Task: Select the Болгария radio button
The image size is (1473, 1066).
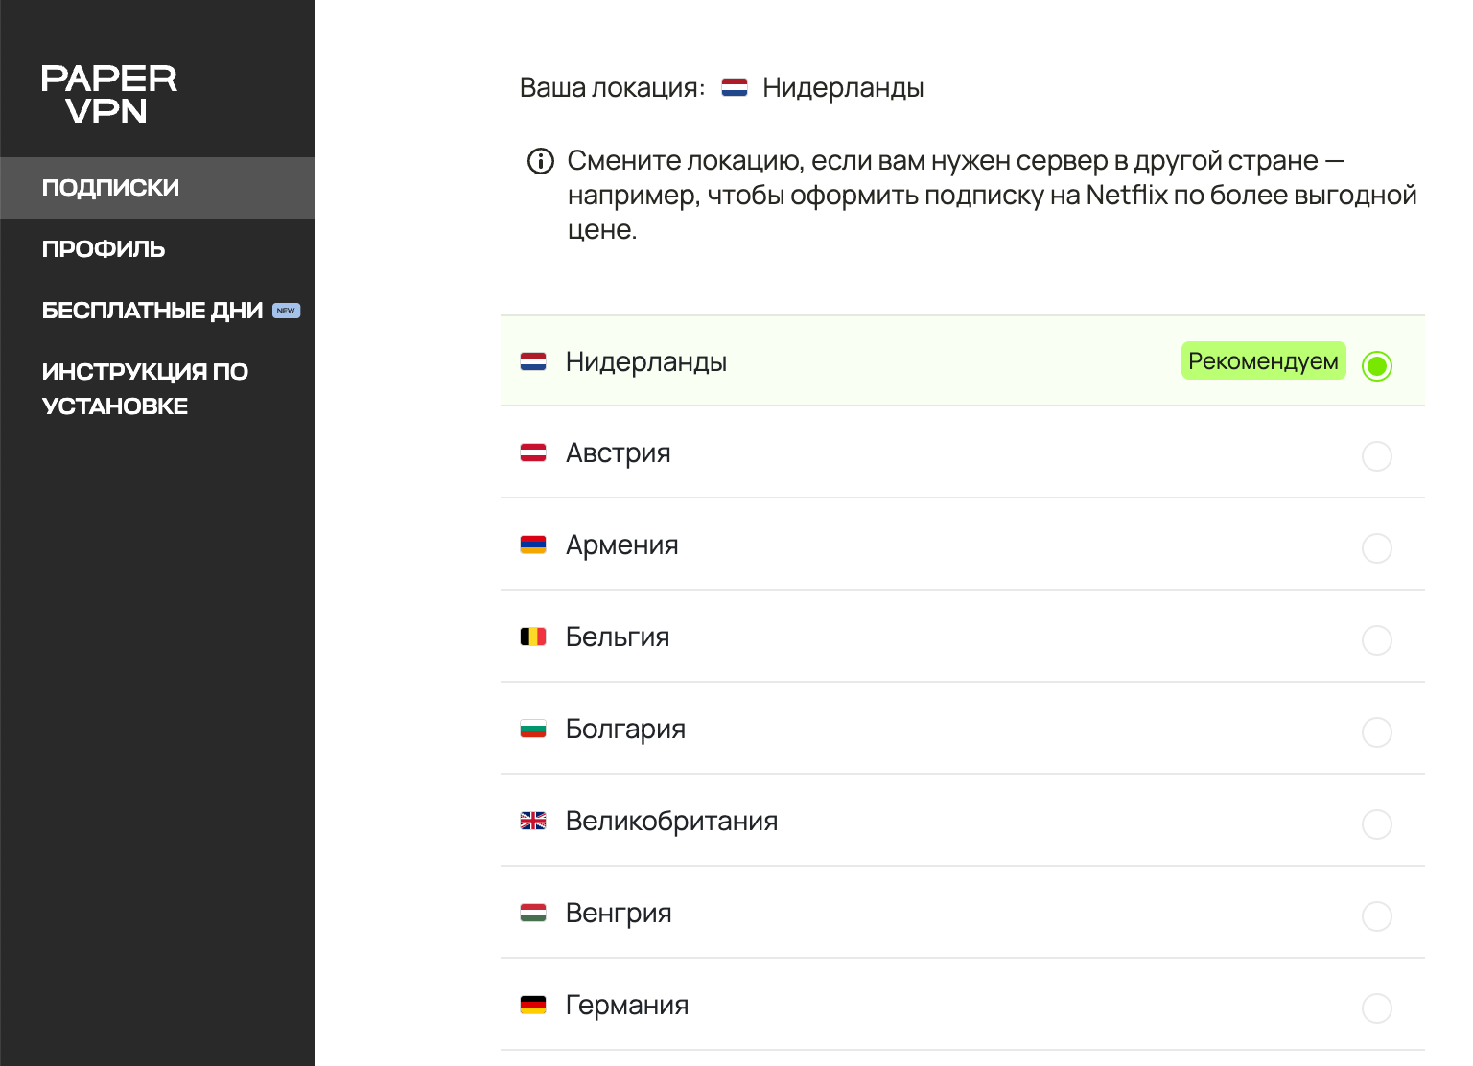Action: tap(1376, 732)
